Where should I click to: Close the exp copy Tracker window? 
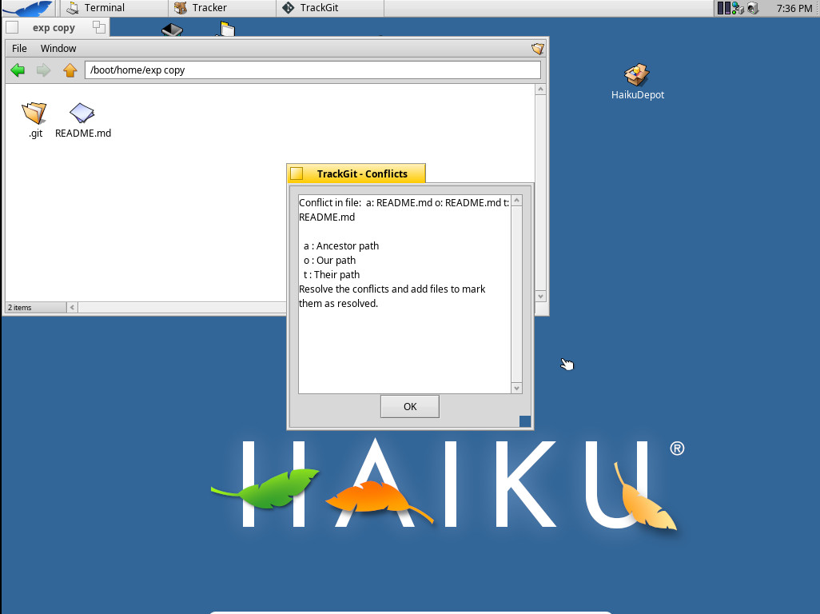(13, 27)
